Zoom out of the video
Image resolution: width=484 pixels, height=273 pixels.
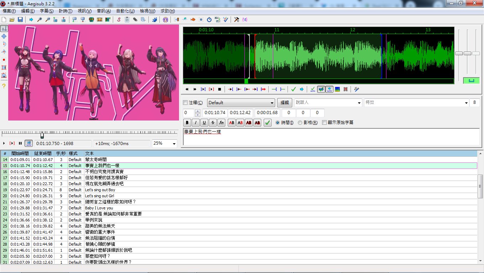[47, 20]
